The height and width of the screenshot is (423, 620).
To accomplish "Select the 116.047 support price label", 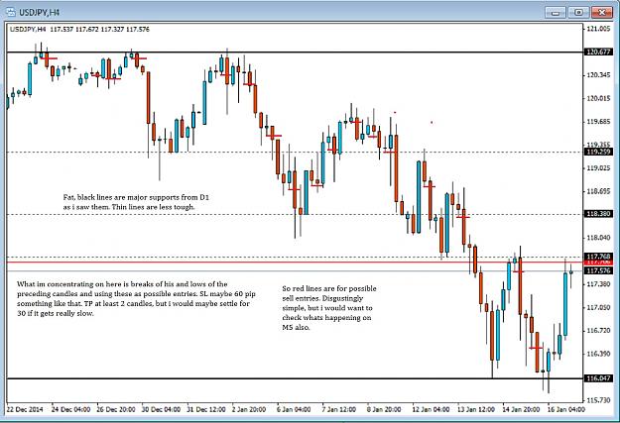I will 598,378.
